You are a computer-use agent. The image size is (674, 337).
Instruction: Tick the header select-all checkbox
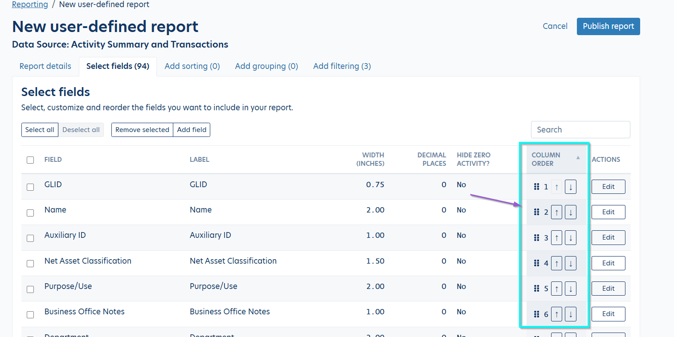point(30,160)
